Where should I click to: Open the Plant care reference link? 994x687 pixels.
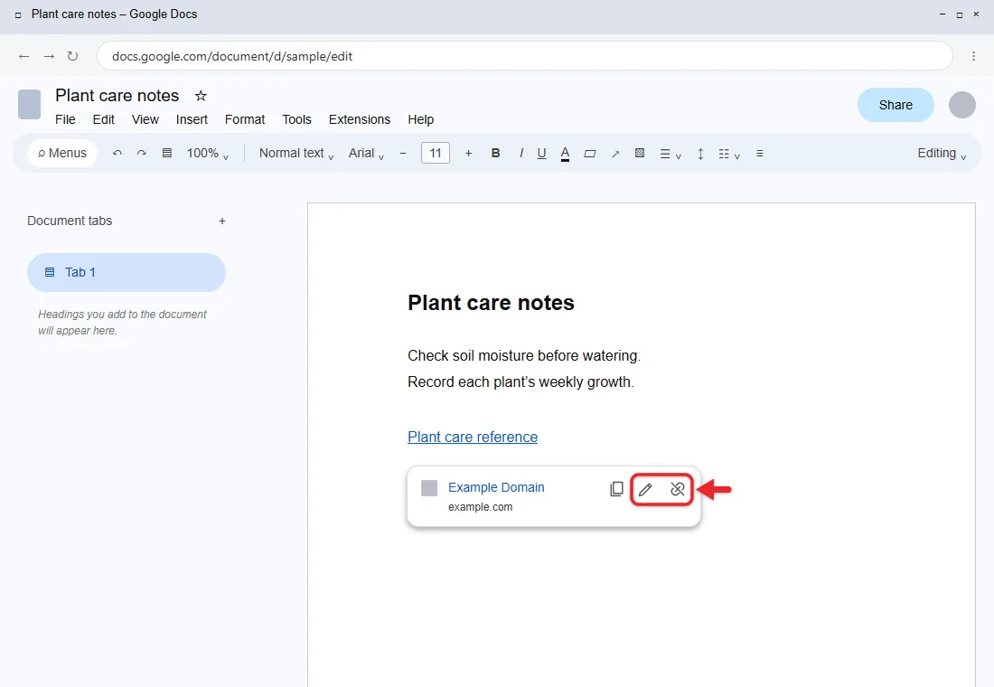[x=473, y=438]
